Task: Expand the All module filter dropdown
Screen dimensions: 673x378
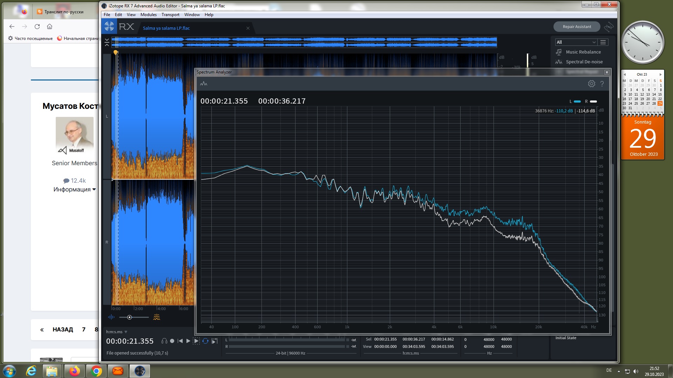Action: coord(576,42)
